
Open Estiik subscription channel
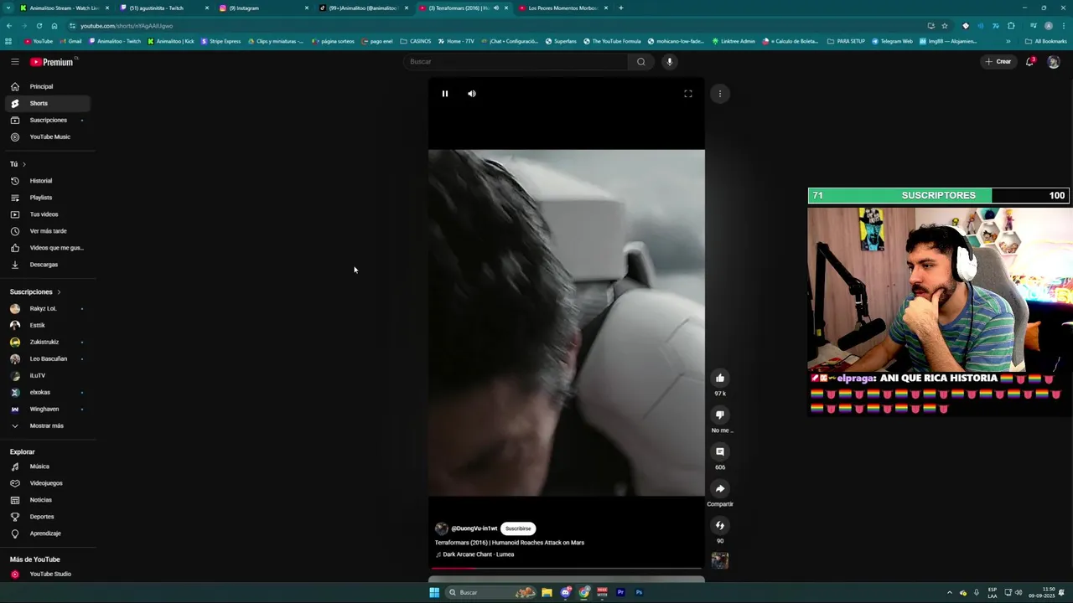47,325
